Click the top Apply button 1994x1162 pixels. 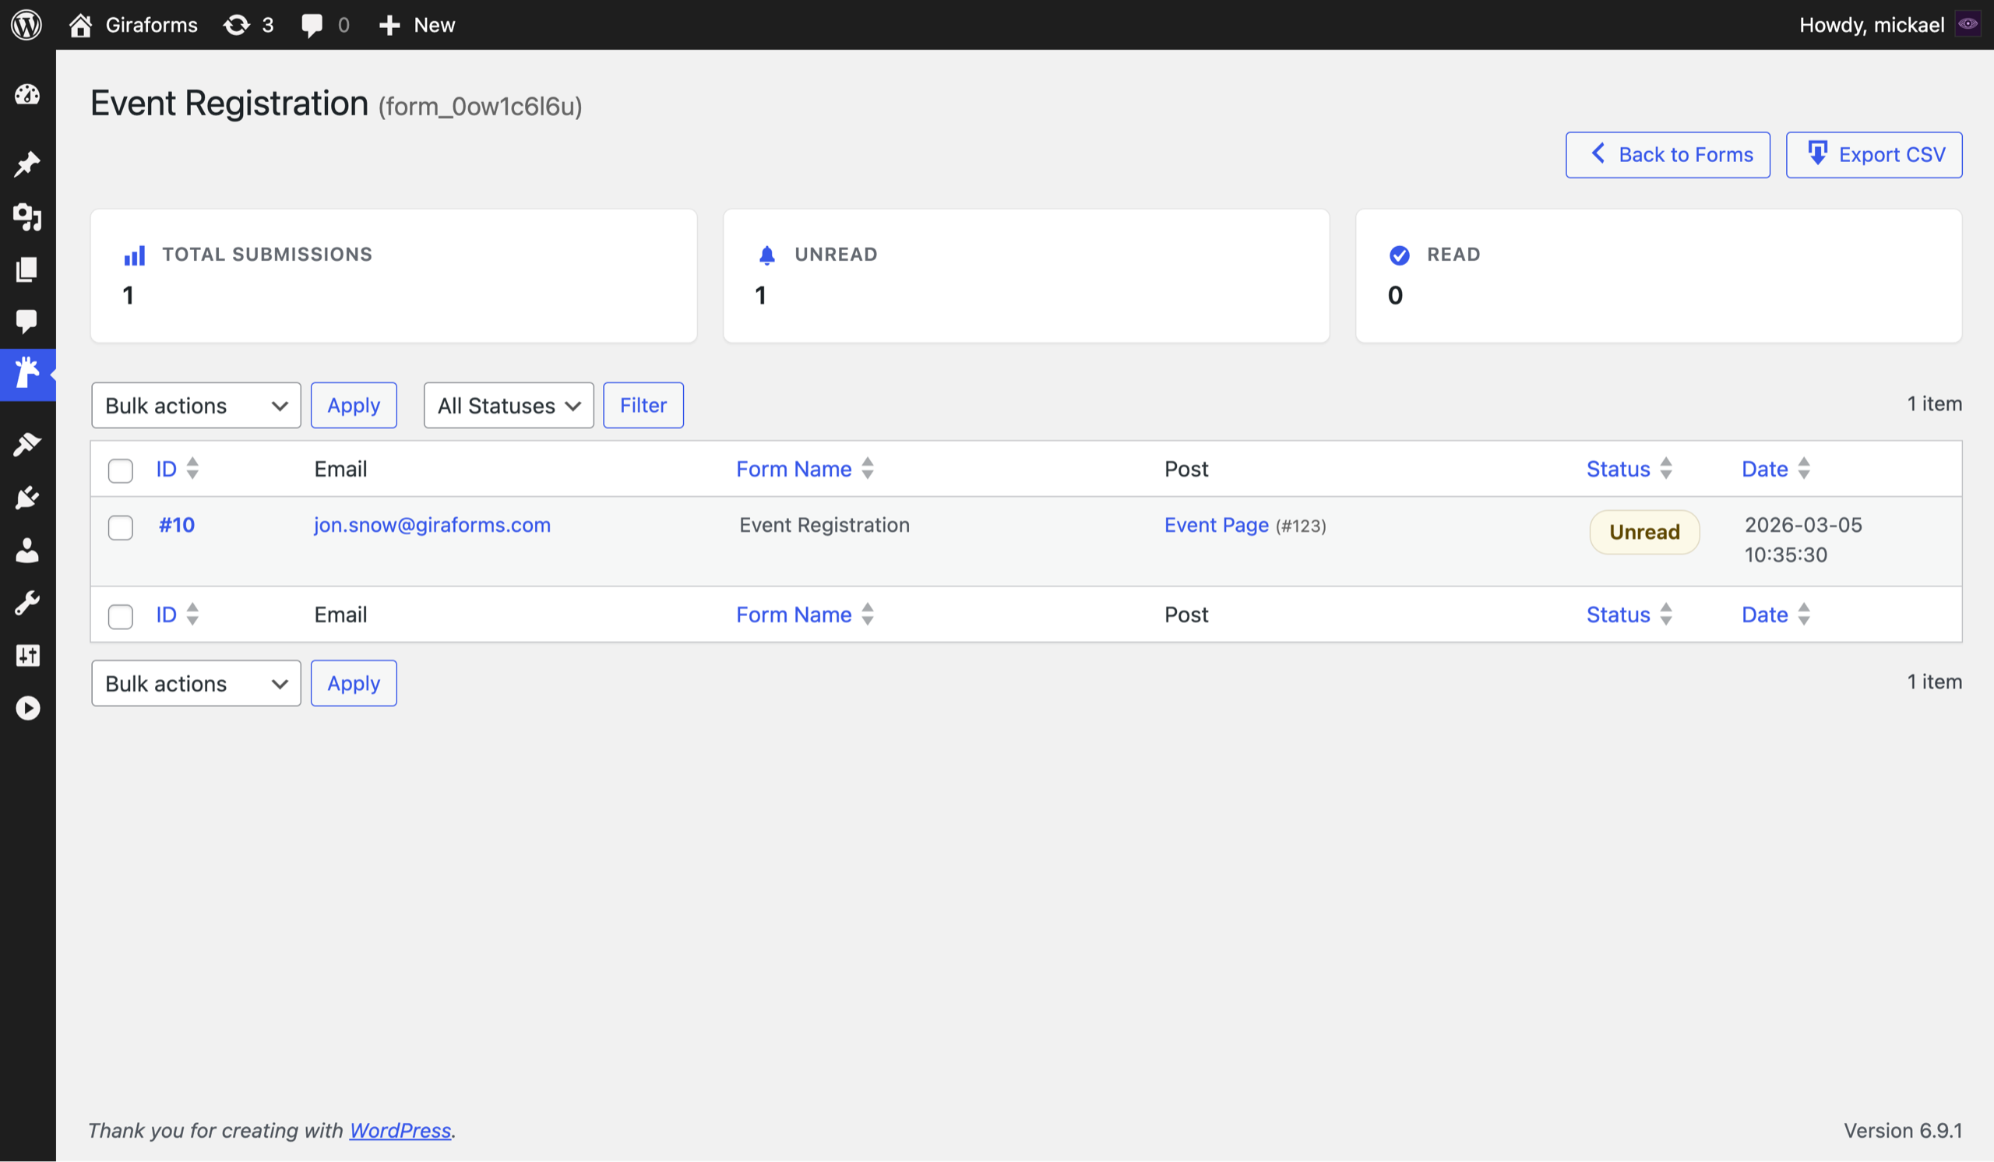coord(354,406)
